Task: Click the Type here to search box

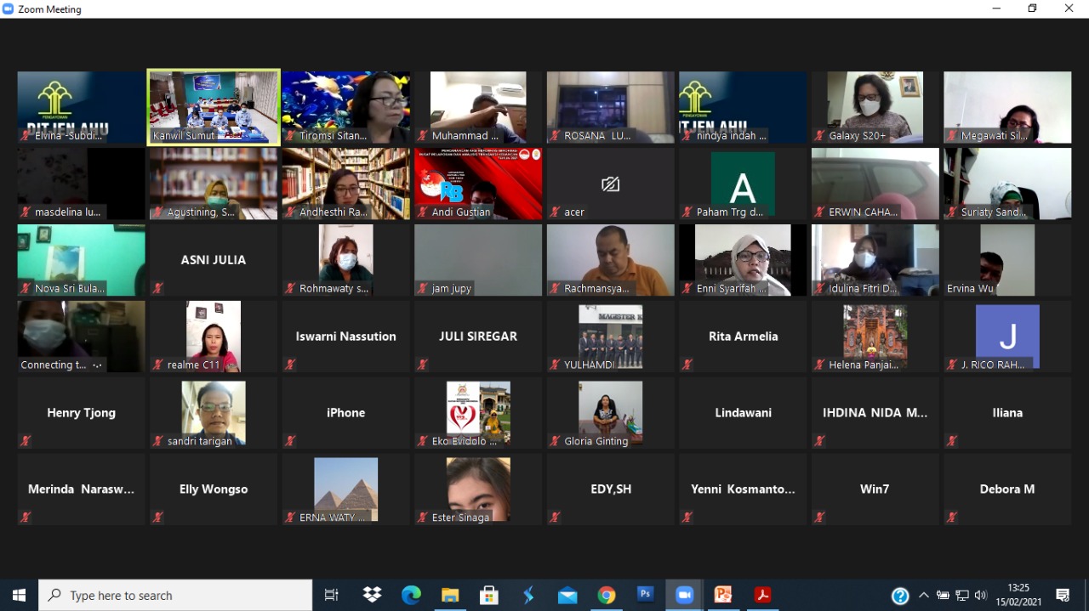Action: 175,595
